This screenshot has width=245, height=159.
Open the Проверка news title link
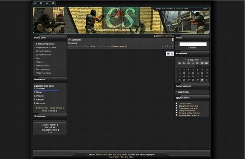tap(76, 39)
